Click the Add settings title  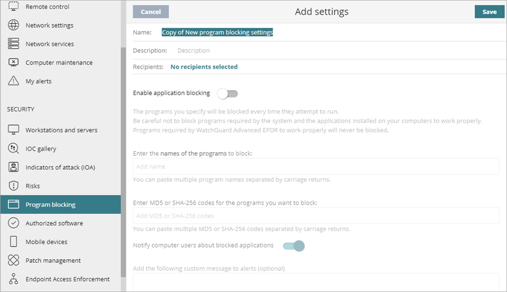[x=322, y=12]
